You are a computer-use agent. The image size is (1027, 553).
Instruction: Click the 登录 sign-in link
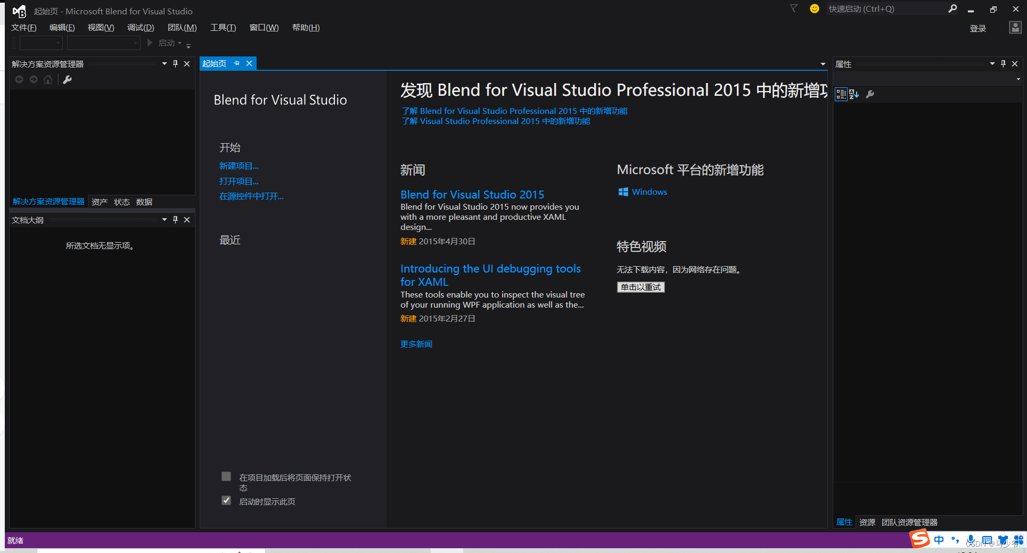point(978,29)
